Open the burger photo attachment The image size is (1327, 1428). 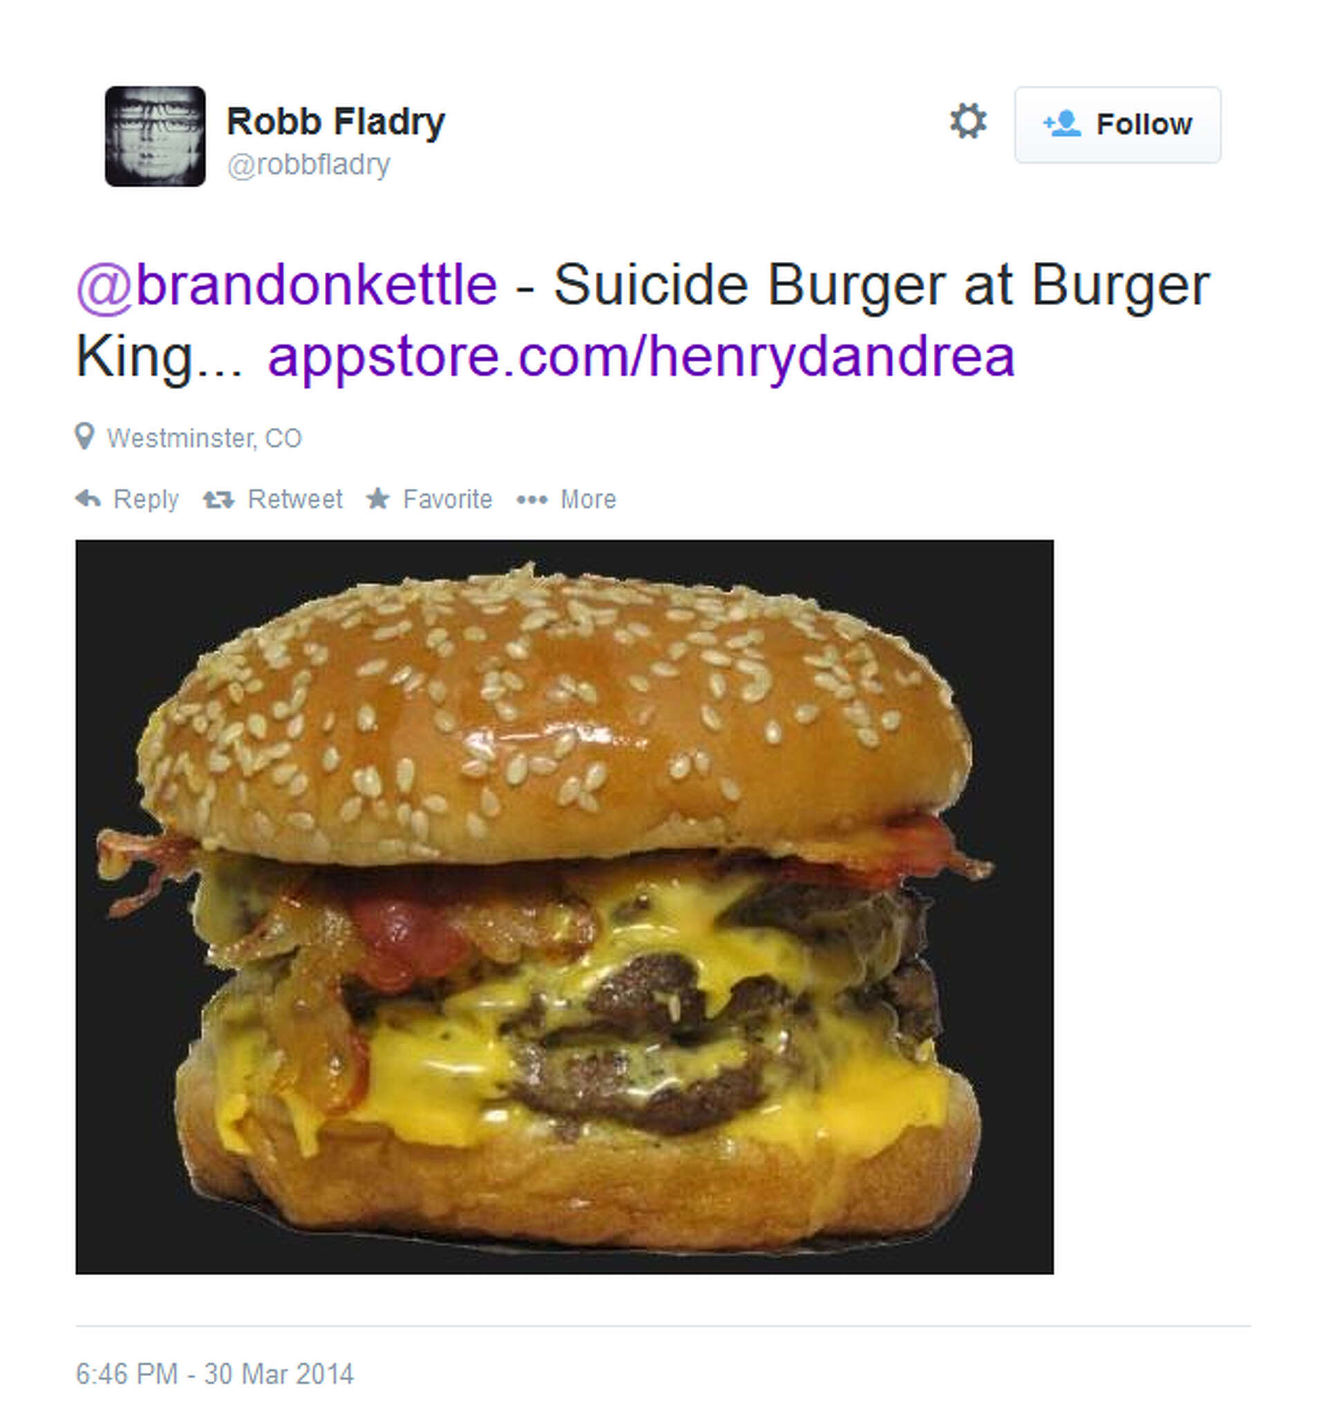coord(565,907)
